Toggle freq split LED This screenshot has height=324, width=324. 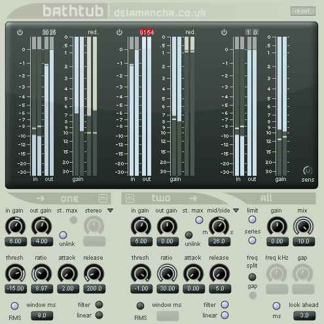pyautogui.click(x=252, y=277)
